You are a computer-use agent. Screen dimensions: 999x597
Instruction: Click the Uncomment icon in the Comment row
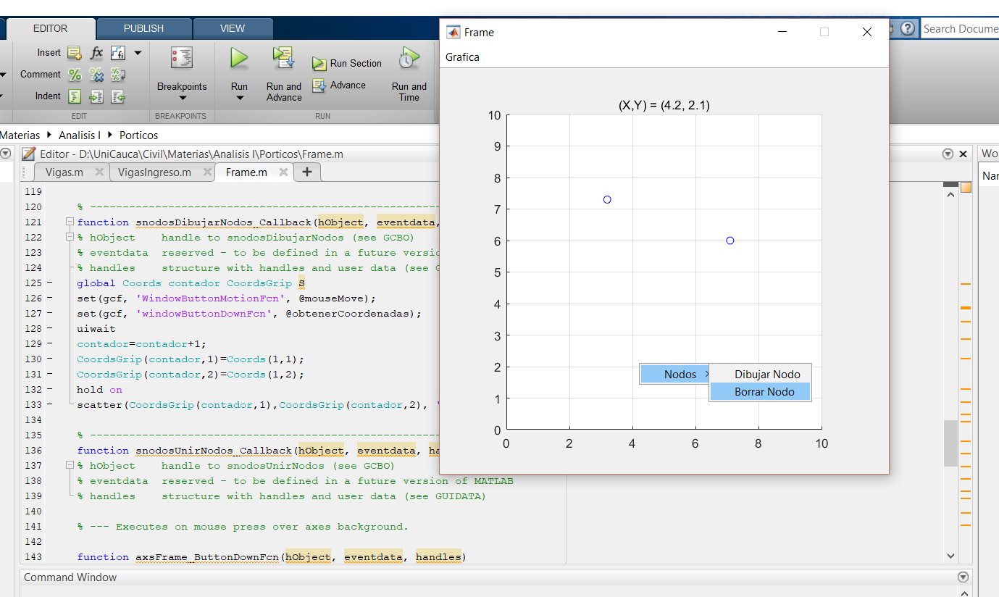point(96,75)
